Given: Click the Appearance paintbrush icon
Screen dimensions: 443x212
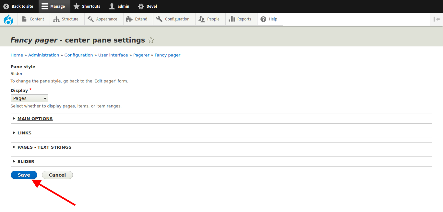Looking at the screenshot, I should (91, 19).
